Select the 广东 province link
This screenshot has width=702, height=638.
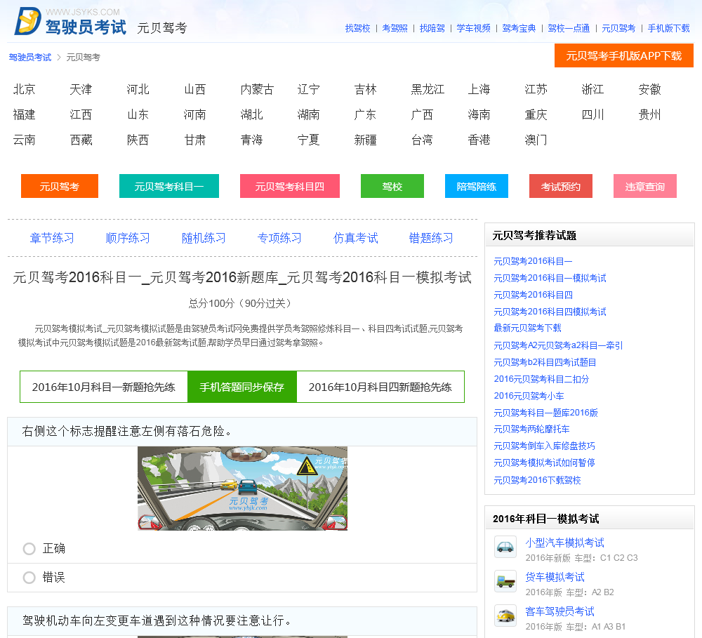tap(365, 114)
